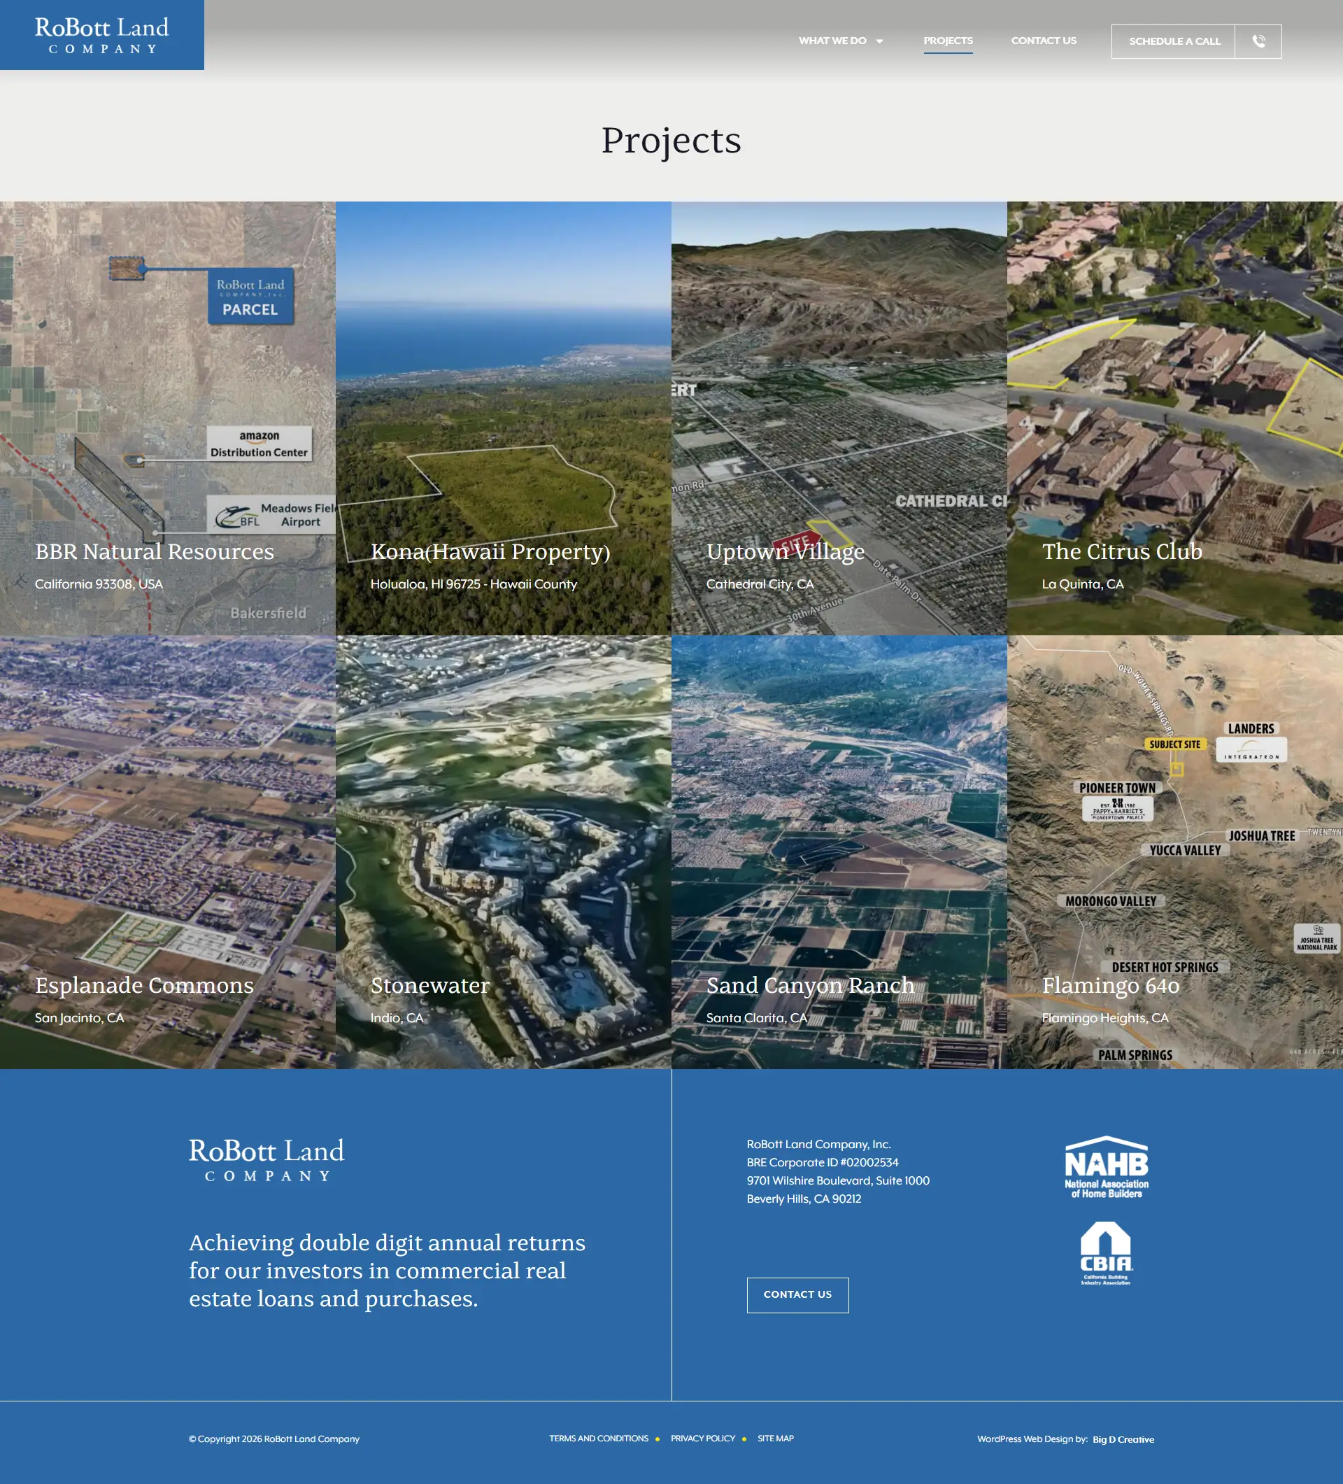Click the RoBott Land Company header logo
This screenshot has width=1343, height=1484.
click(101, 35)
